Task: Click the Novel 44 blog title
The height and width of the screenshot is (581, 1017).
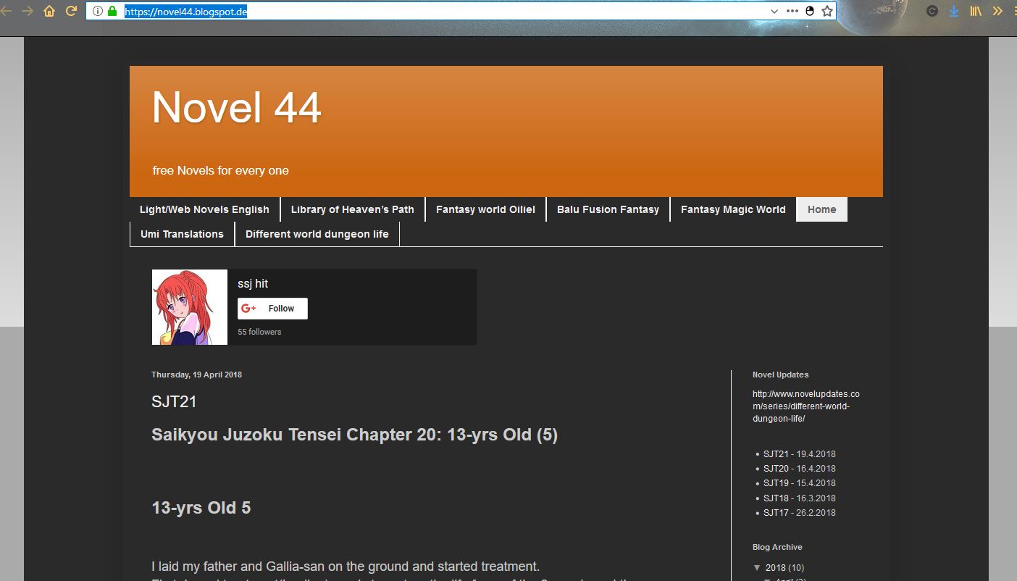Action: pos(237,107)
